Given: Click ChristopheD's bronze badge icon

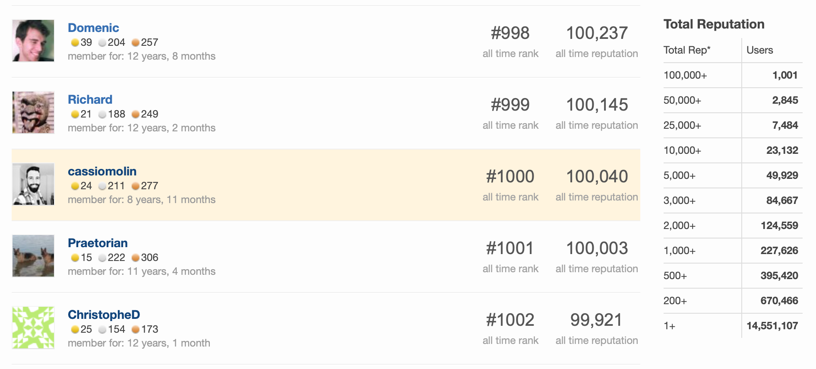Looking at the screenshot, I should (136, 329).
